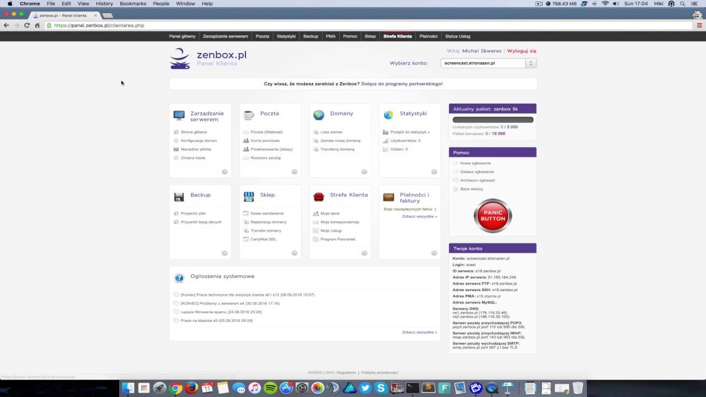Switch to PMA in the top navigation

point(330,36)
